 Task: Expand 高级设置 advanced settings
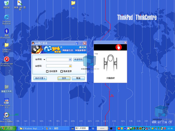pos(40,78)
